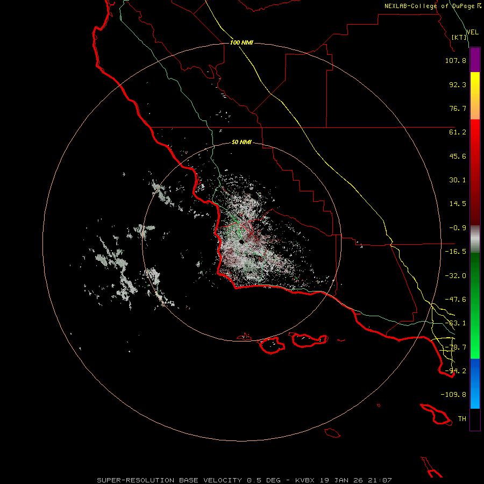Select the -16.5 scale value
Screen dimensions: 484x484
pos(455,252)
